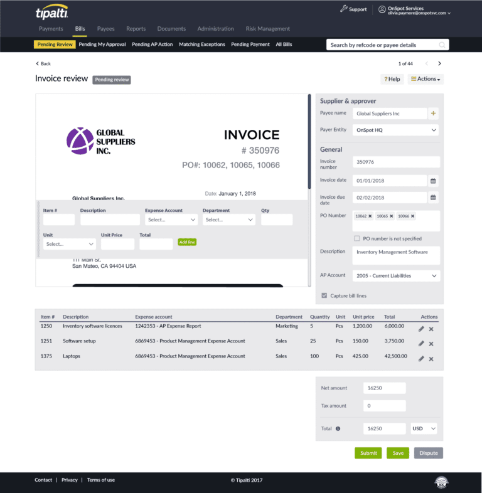Open the Terms of use link
This screenshot has height=493, width=482.
pos(101,480)
